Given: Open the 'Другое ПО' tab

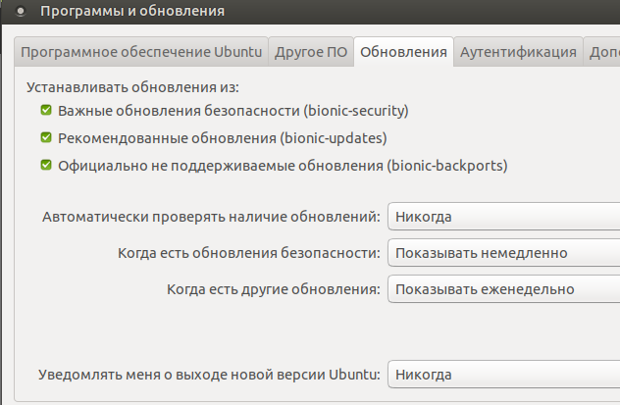Looking at the screenshot, I should tap(311, 52).
